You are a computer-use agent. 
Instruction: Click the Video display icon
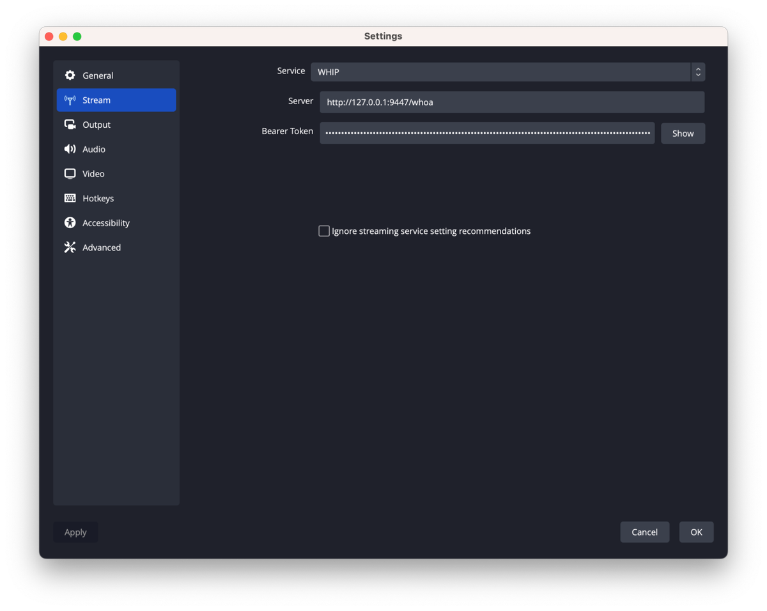70,173
